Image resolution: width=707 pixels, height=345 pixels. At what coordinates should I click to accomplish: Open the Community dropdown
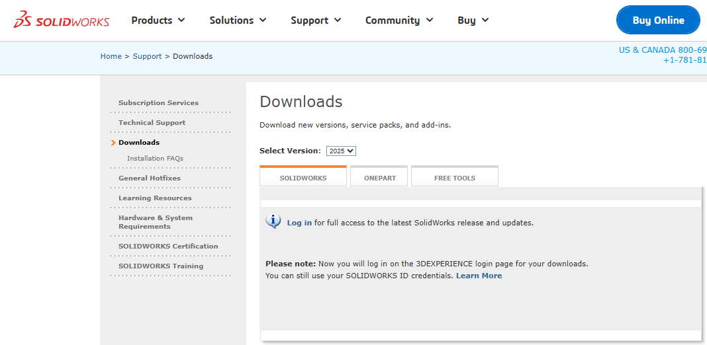pos(399,20)
